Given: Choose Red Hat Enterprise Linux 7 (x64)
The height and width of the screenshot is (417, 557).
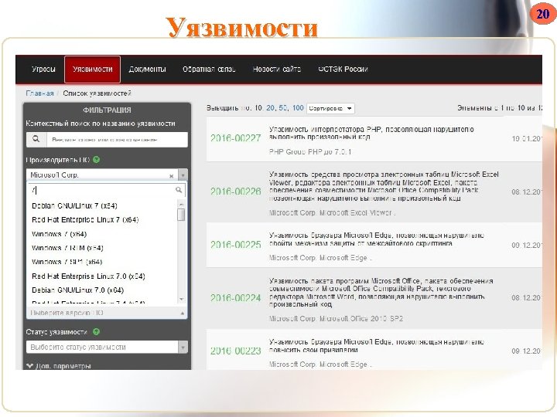Looking at the screenshot, I should pos(85,220).
